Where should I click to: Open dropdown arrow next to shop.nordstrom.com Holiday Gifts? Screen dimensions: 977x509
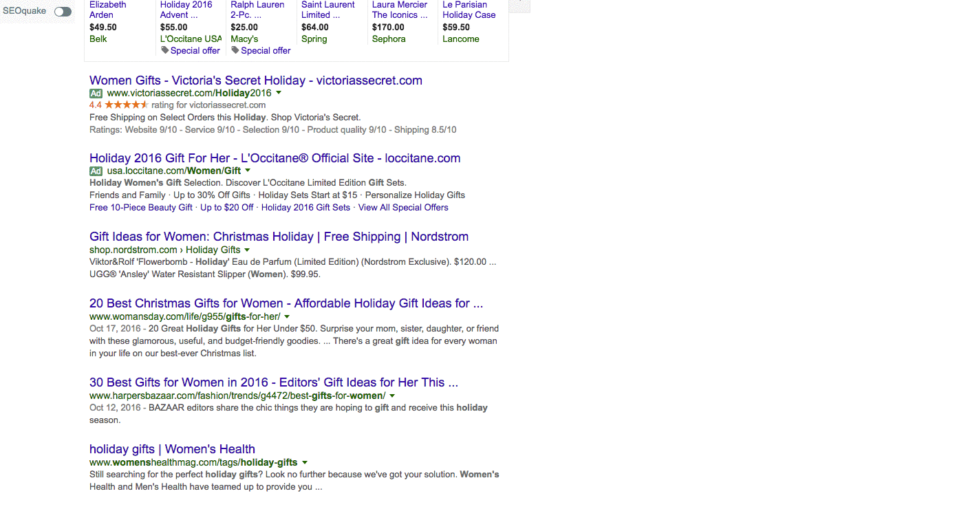point(247,250)
